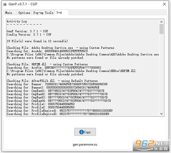Click the 'Searching for: AccAds' line
The width and height of the screenshot is (171, 153).
click(x=47, y=51)
